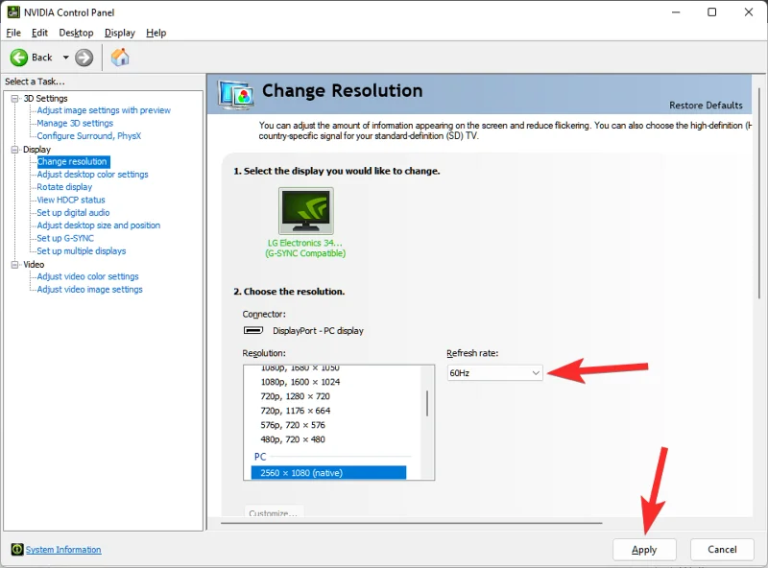This screenshot has width=768, height=568.
Task: Select Manage 3D settings tree item
Action: tap(75, 123)
